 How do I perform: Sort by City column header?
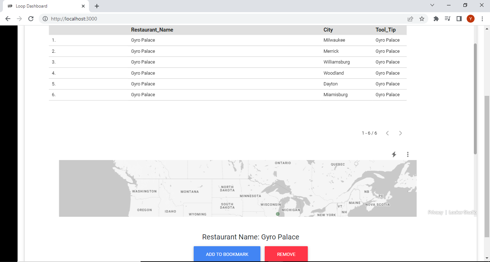point(328,30)
